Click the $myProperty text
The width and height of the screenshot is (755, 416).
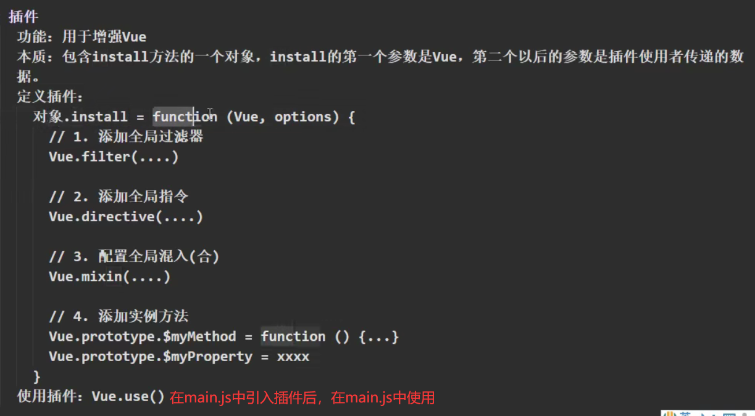(207, 356)
